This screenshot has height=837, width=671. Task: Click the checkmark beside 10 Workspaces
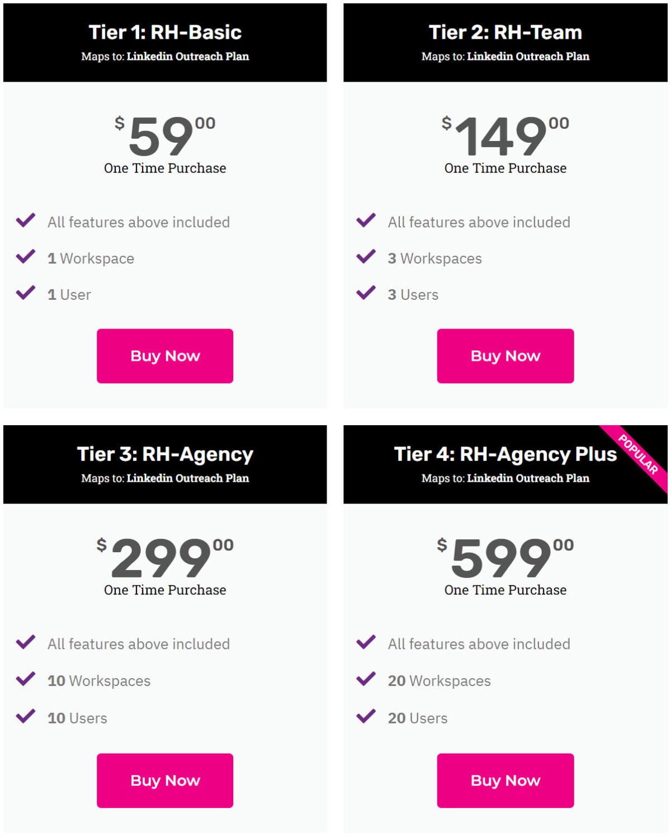26,679
